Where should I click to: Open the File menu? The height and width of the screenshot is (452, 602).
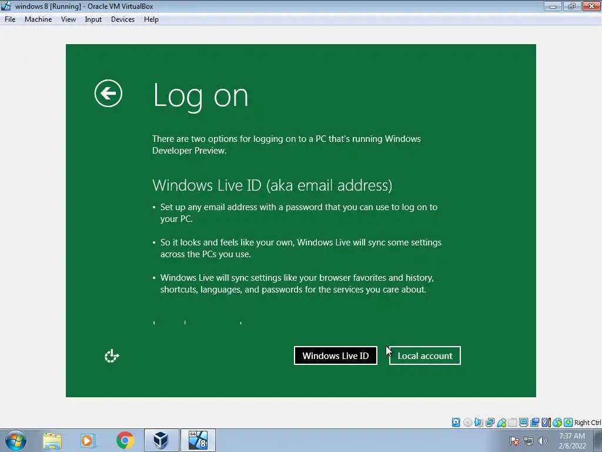(10, 19)
